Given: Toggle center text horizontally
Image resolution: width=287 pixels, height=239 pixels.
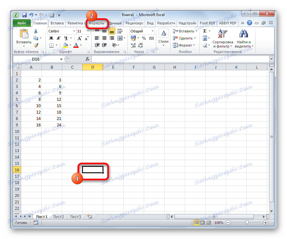Looking at the screenshot, I should point(104,38).
